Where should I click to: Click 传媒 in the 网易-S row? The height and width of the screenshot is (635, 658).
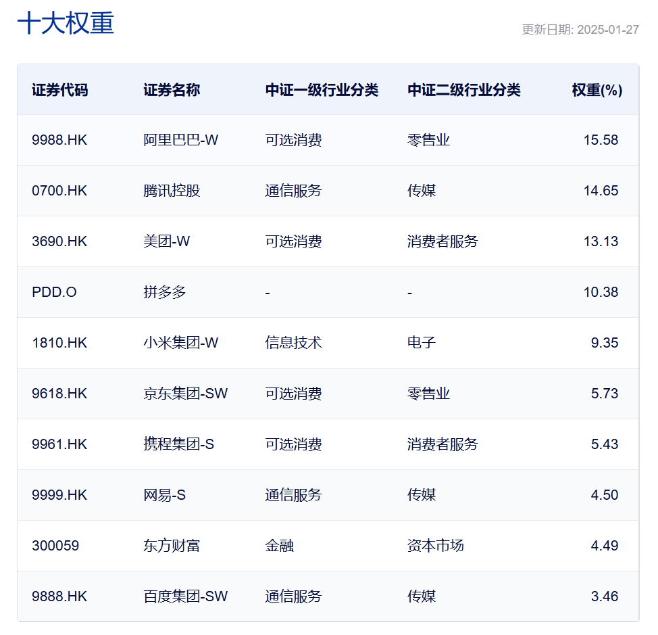pyautogui.click(x=422, y=495)
